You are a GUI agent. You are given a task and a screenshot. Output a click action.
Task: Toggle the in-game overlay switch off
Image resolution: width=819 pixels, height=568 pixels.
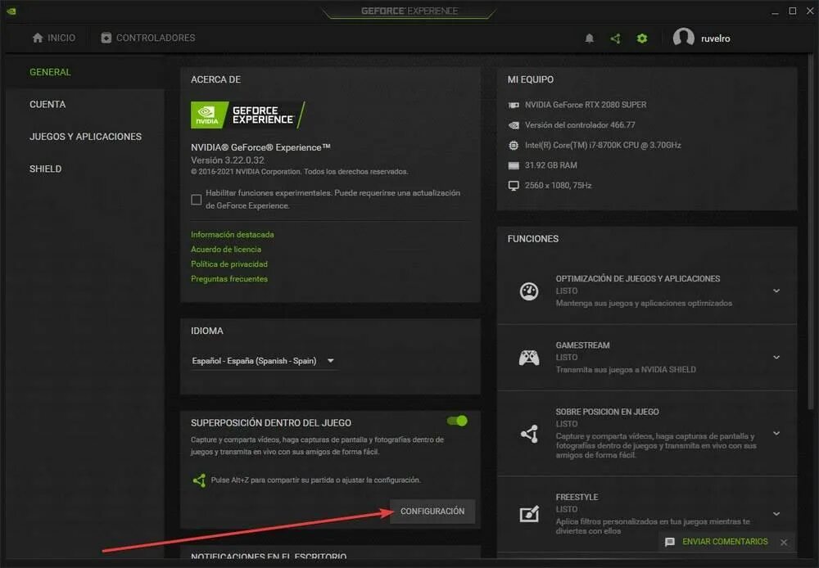(457, 421)
